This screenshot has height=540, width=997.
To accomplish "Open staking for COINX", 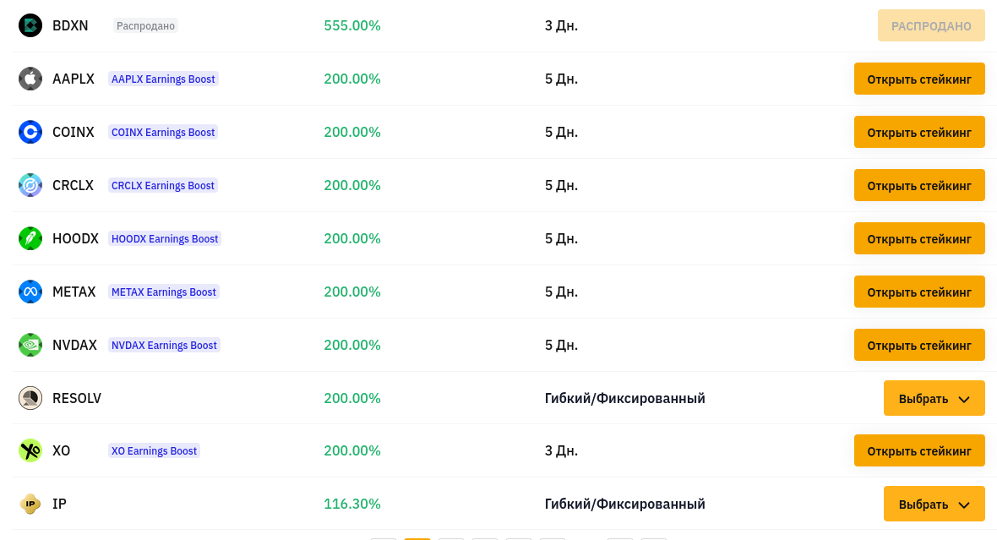I will tap(919, 133).
